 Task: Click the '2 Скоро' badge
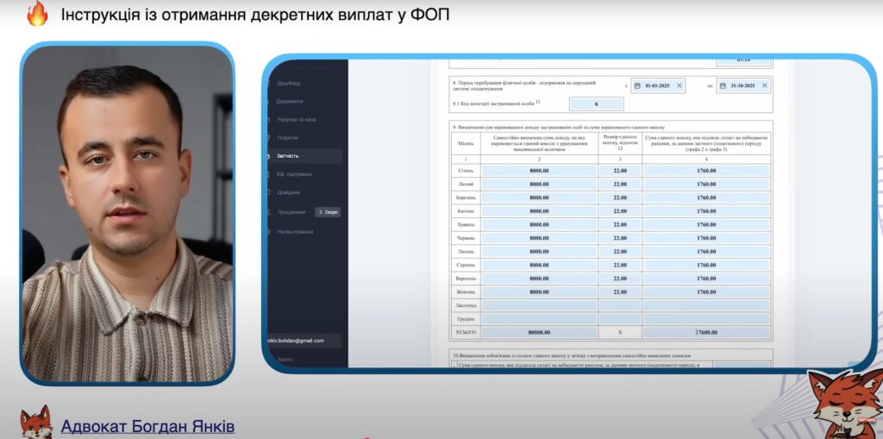[328, 212]
